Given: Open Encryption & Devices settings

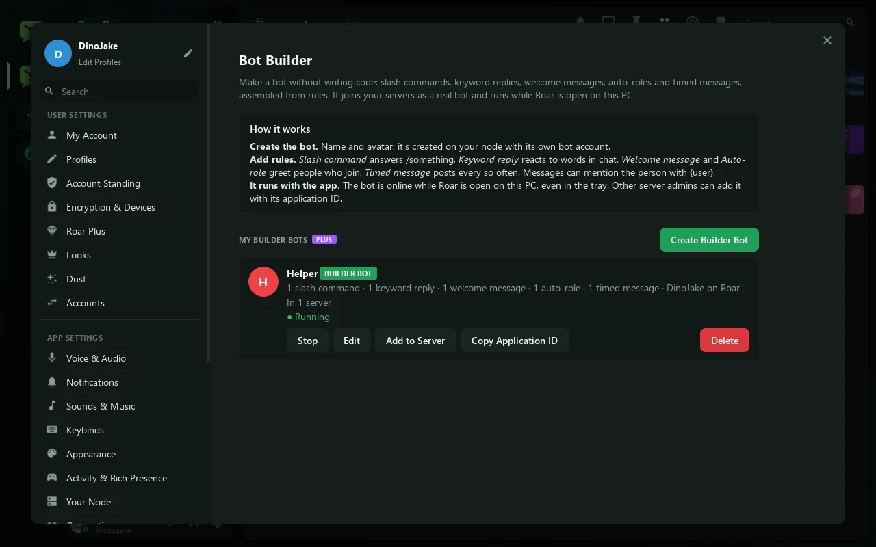Looking at the screenshot, I should pyautogui.click(x=119, y=207).
